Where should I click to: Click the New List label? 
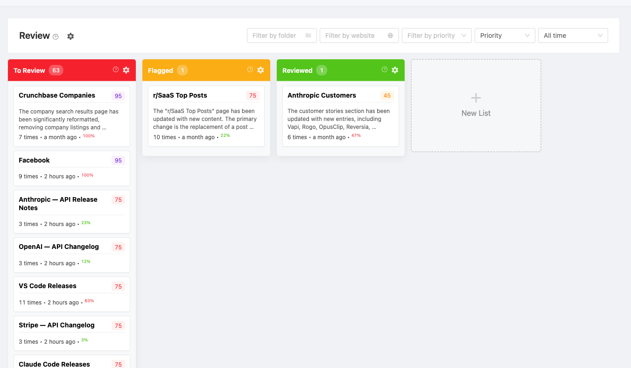coord(476,113)
